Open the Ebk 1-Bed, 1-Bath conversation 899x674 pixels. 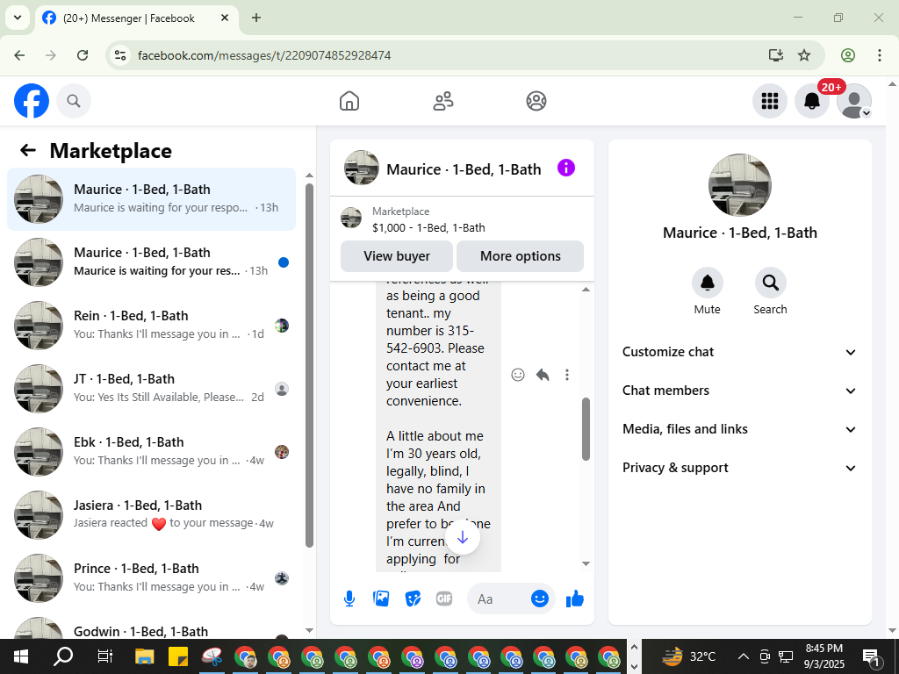151,452
